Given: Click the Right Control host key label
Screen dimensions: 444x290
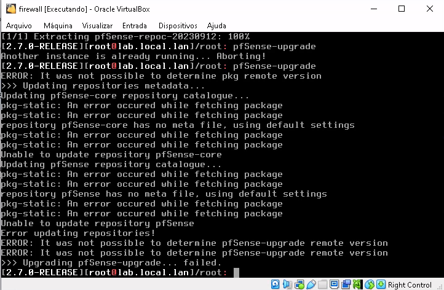Looking at the screenshot, I should click(410, 285).
